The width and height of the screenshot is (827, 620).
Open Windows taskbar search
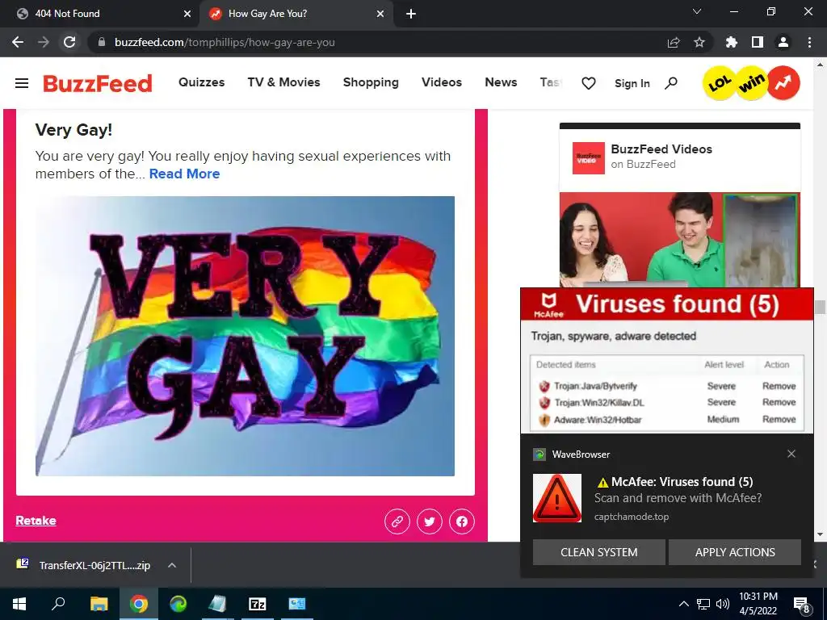(x=58, y=604)
